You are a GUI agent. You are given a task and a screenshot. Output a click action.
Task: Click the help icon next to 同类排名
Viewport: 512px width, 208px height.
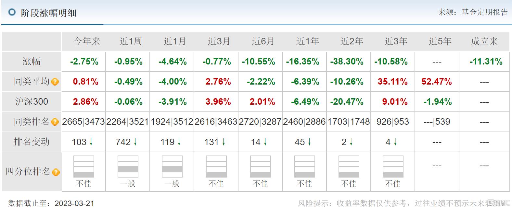click(55, 122)
